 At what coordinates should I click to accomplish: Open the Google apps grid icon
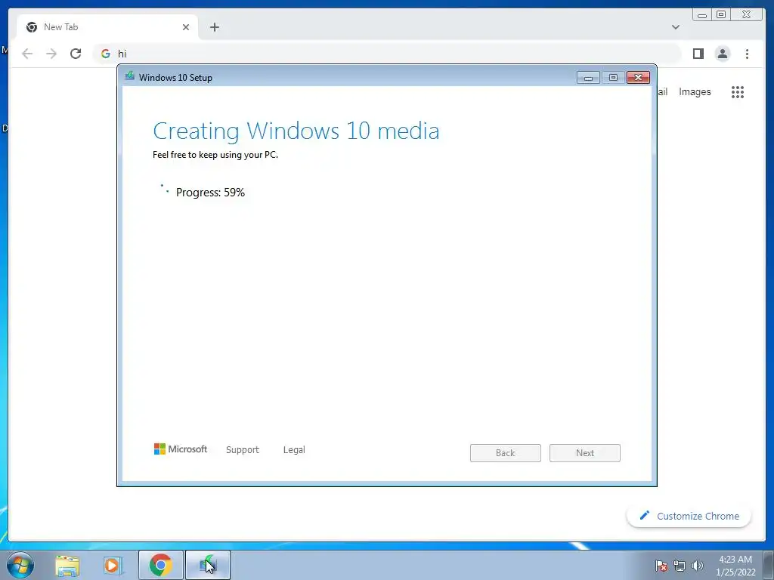tap(738, 91)
